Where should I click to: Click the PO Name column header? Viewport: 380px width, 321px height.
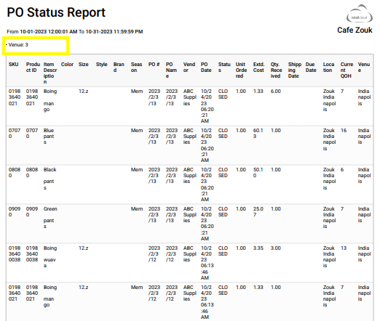click(171, 70)
